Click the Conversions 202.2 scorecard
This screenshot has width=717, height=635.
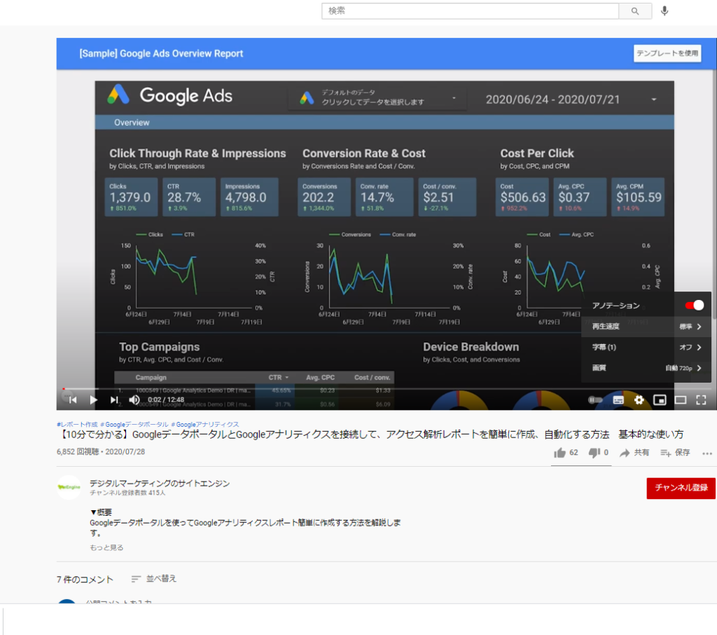324,197
